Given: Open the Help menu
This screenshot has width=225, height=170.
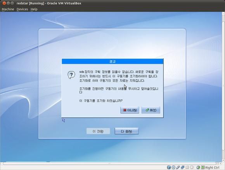Looking at the screenshot, I should 34,9.
